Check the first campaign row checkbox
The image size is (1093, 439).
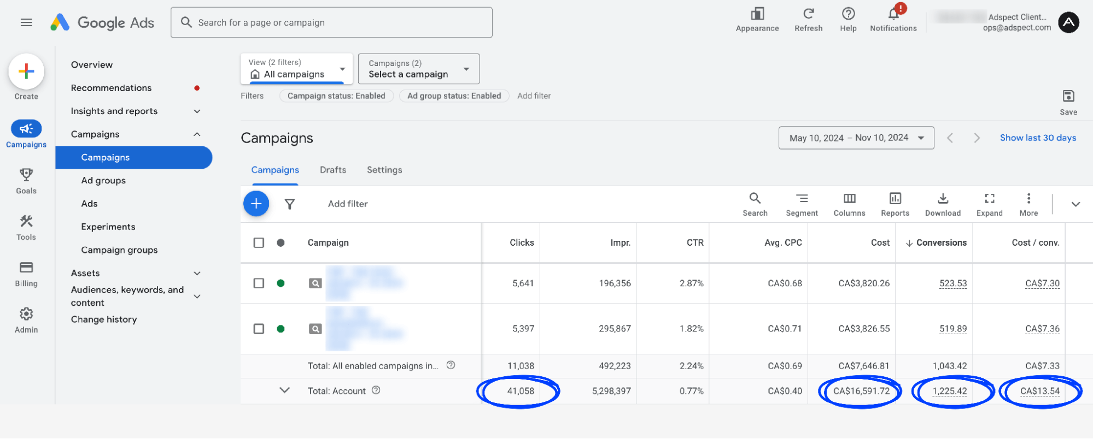click(x=259, y=283)
